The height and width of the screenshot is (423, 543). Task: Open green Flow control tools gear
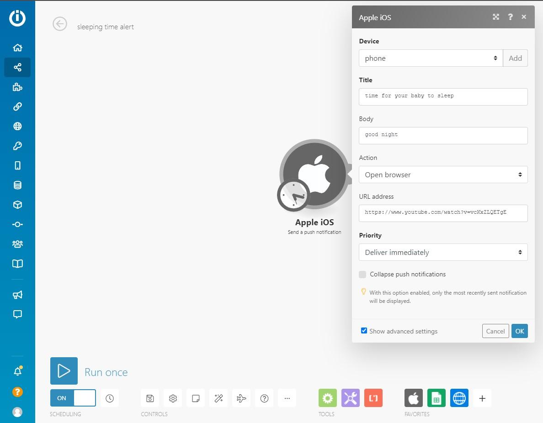(x=328, y=398)
